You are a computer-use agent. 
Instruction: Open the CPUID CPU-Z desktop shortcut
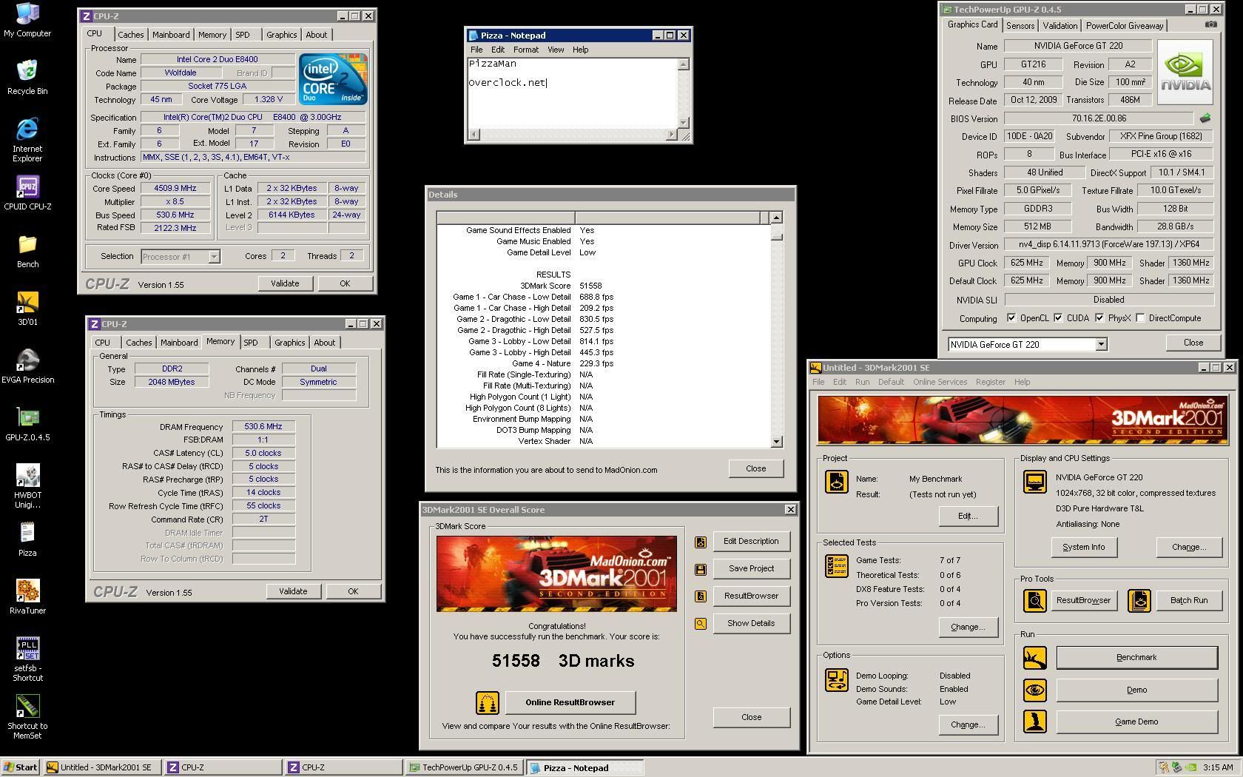pos(27,192)
